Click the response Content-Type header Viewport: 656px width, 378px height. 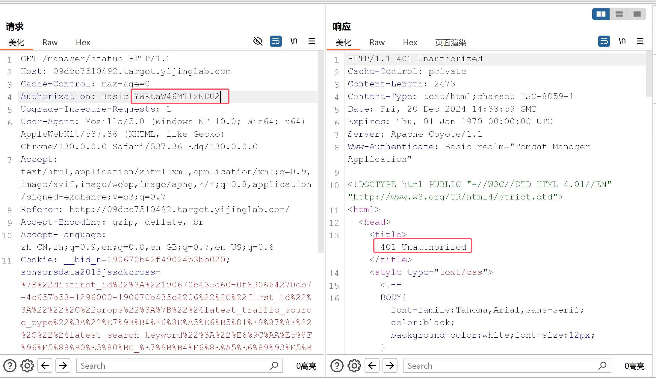tap(461, 96)
